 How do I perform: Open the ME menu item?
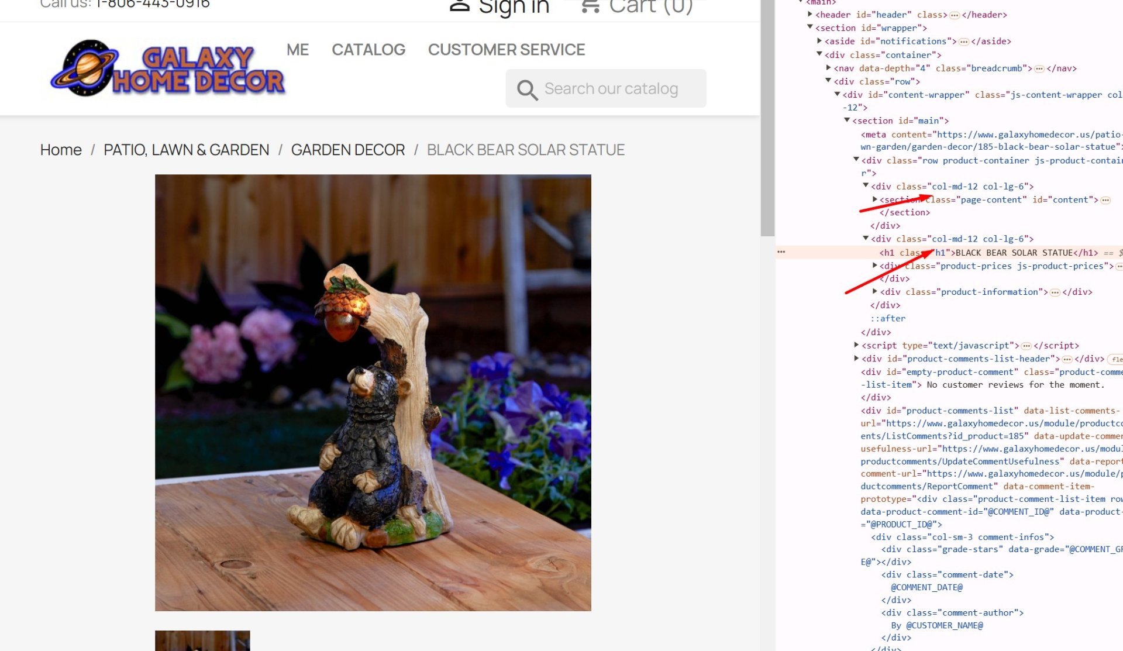point(298,50)
